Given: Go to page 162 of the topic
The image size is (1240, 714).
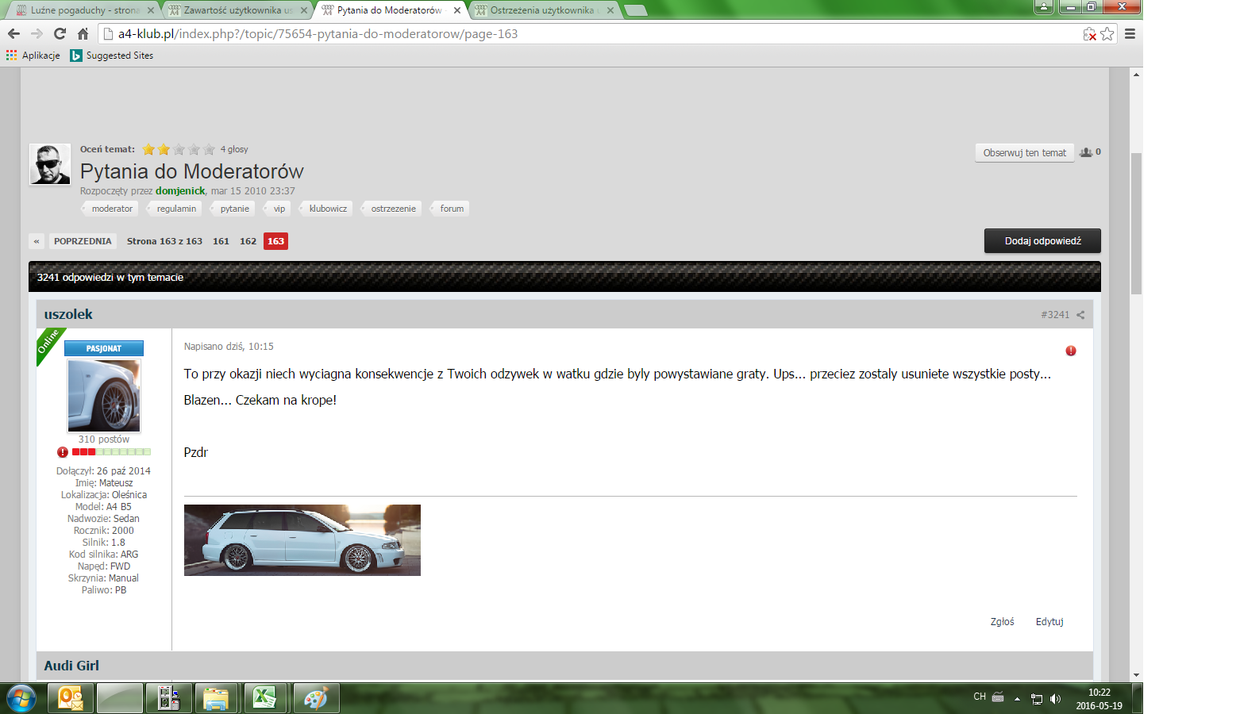Looking at the screenshot, I should tap(248, 241).
